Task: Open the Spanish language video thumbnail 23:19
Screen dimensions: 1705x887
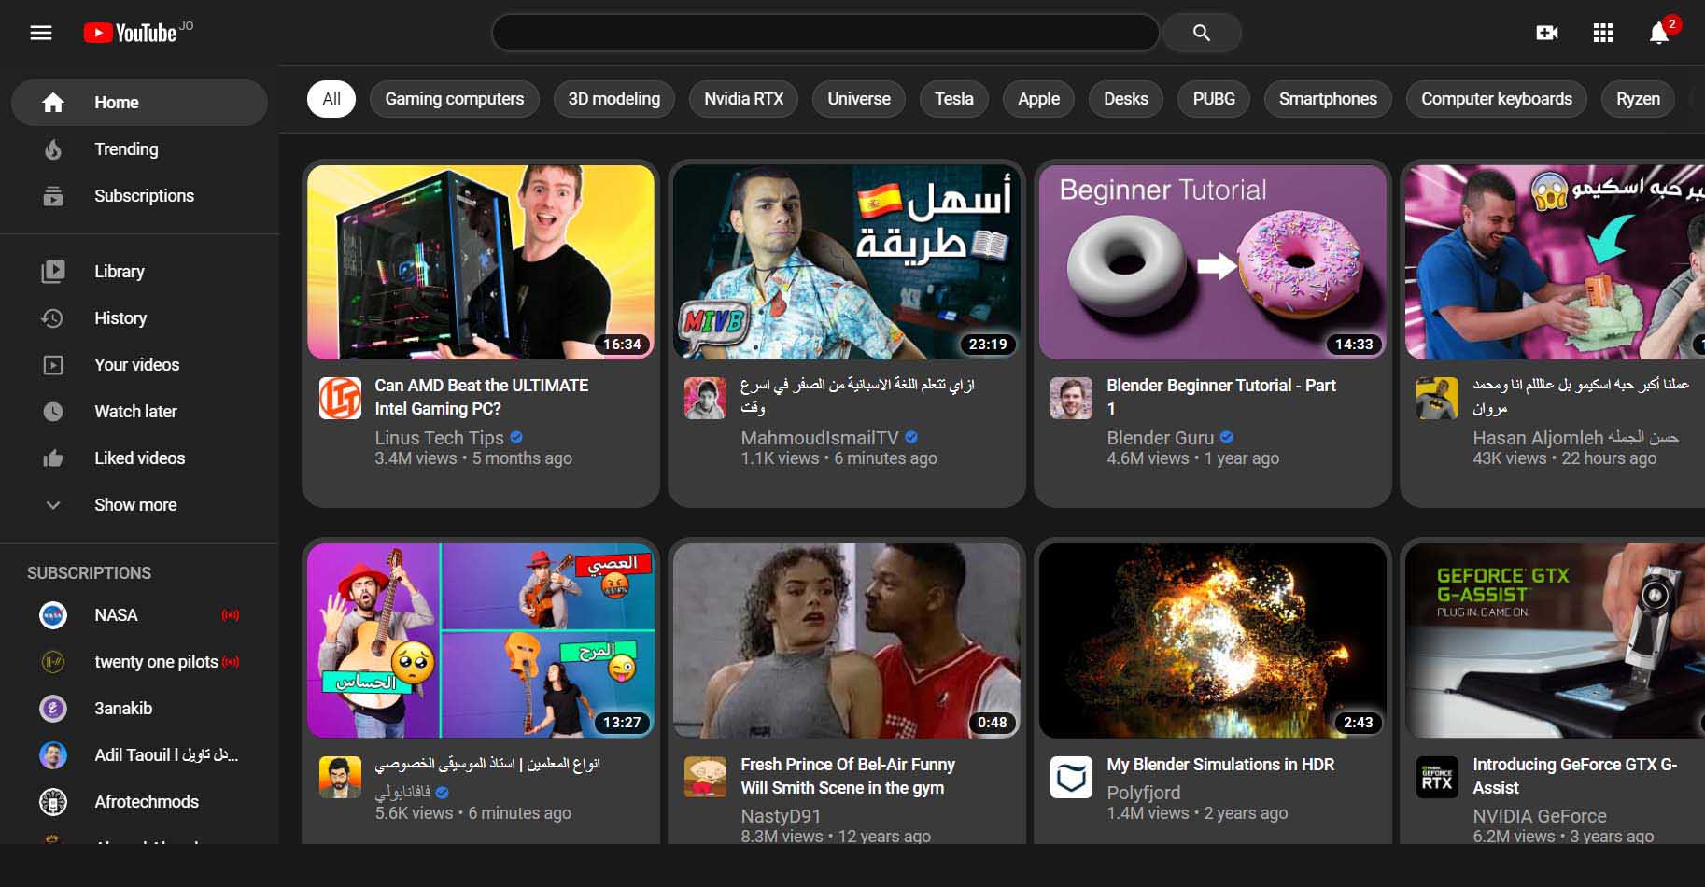Action: (x=847, y=262)
